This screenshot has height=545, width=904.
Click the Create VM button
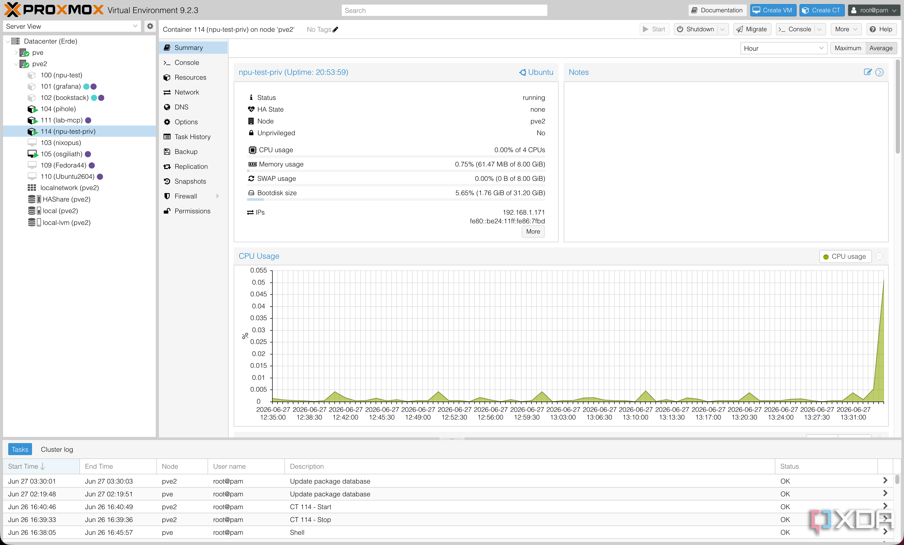pos(773,10)
